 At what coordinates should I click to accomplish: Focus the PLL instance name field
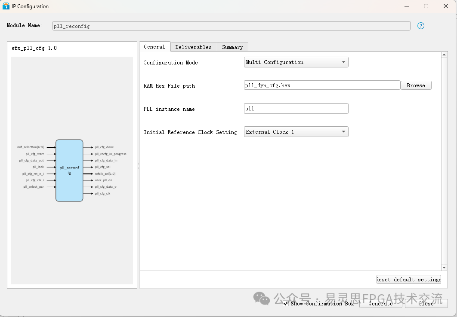click(x=296, y=109)
